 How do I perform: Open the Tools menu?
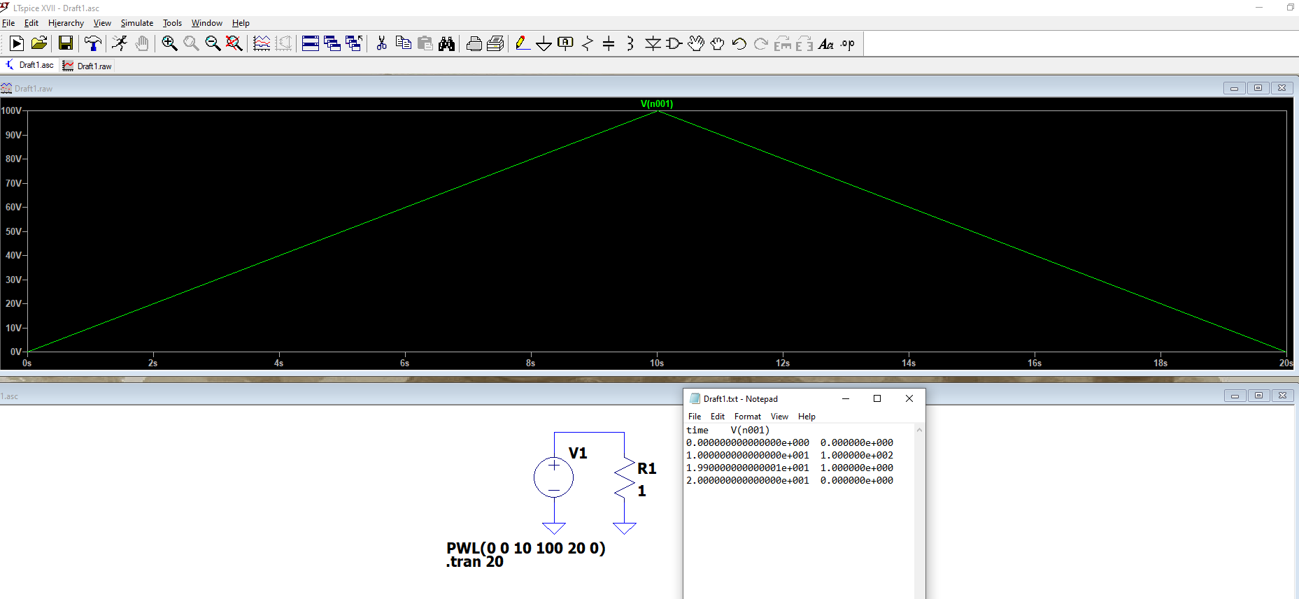pyautogui.click(x=172, y=23)
